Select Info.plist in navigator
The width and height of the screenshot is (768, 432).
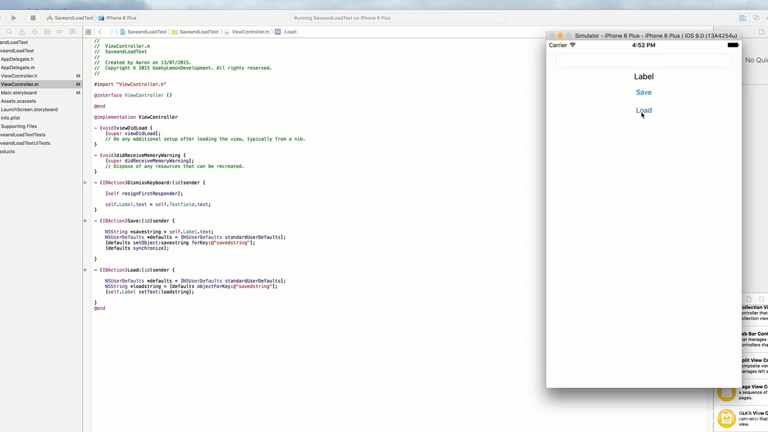(x=10, y=118)
